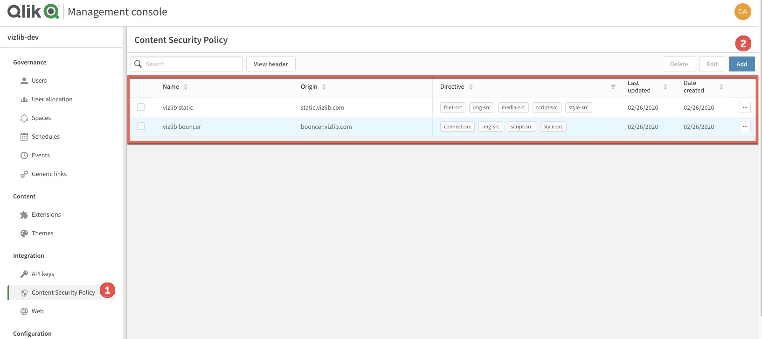Open API keys page
Image resolution: width=762 pixels, height=339 pixels.
point(43,274)
